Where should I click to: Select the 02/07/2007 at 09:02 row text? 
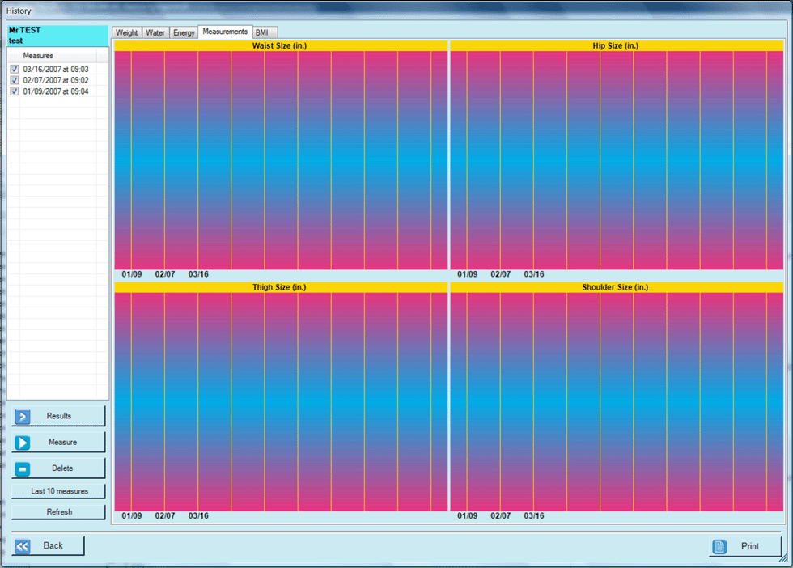click(56, 80)
